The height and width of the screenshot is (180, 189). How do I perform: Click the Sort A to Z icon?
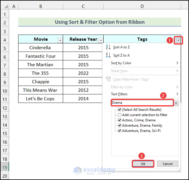pos(108,47)
